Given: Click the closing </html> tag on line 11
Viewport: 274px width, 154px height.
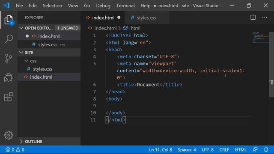Looking at the screenshot, I should [x=116, y=120].
